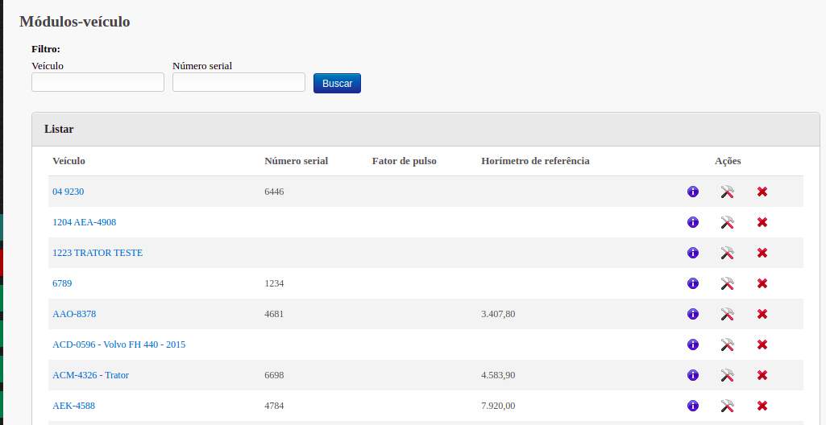This screenshot has width=826, height=425.
Task: Select the 1223 TRATOR TESTE link
Action: (97, 253)
